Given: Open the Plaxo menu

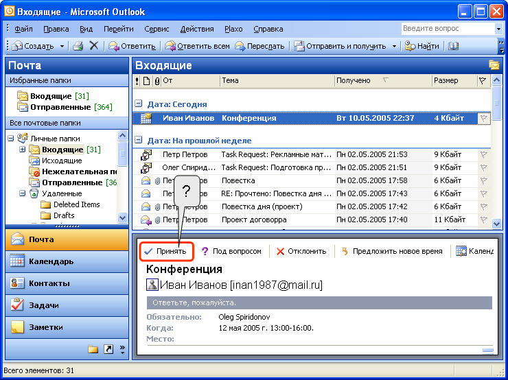Looking at the screenshot, I should pos(233,29).
